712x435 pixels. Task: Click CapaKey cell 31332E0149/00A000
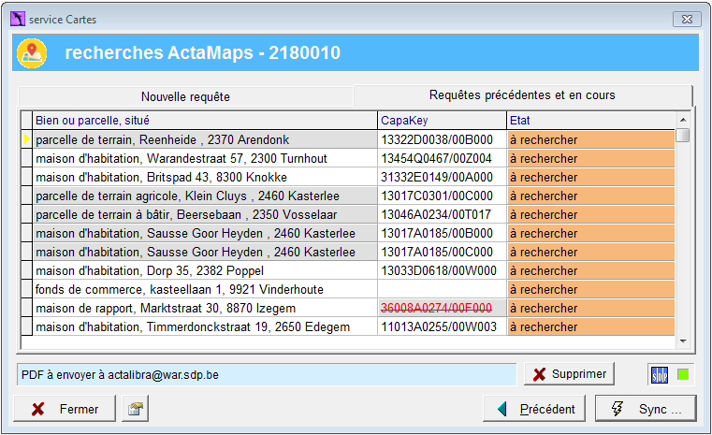442,177
